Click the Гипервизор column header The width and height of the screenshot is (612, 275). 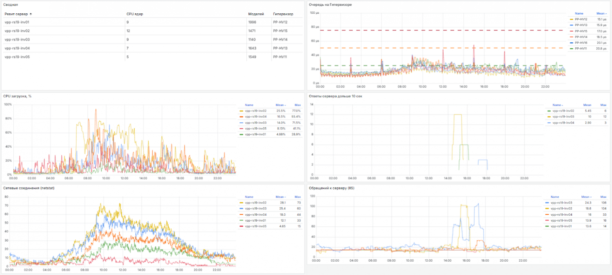(283, 14)
